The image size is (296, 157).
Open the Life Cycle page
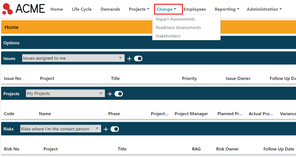pos(82,9)
